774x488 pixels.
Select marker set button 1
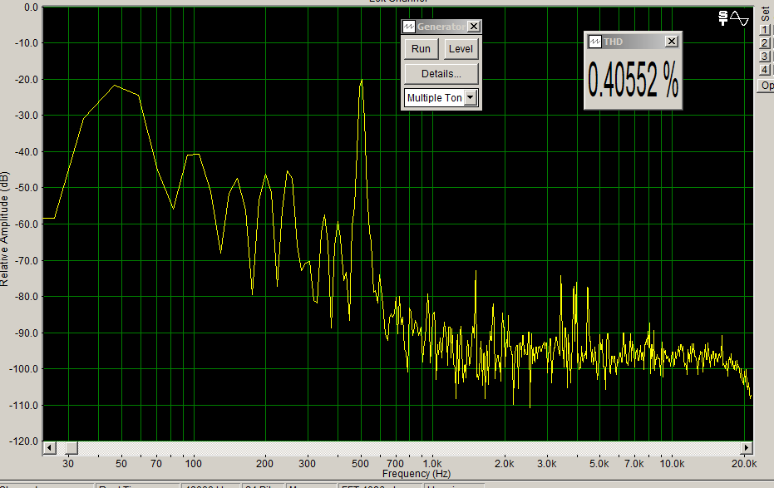coord(765,30)
